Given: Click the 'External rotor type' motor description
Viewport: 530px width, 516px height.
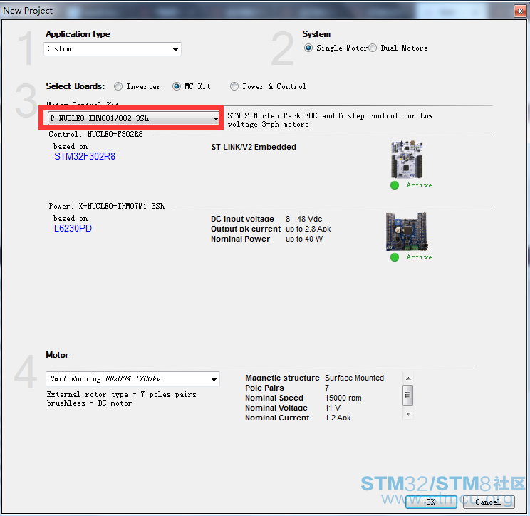Looking at the screenshot, I should 122,398.
